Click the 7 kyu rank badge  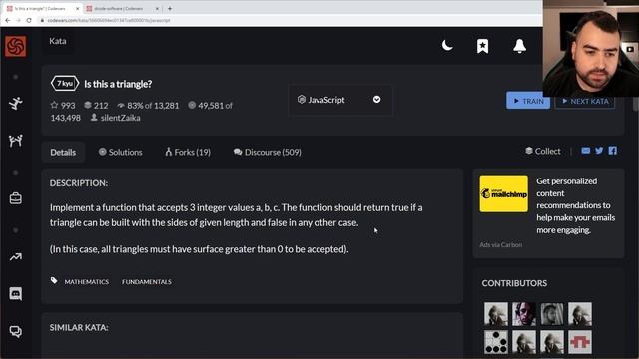pyautogui.click(x=65, y=84)
